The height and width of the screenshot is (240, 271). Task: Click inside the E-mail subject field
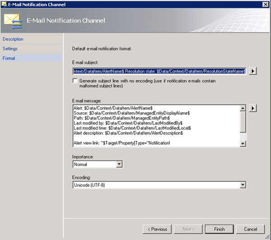click(x=159, y=71)
